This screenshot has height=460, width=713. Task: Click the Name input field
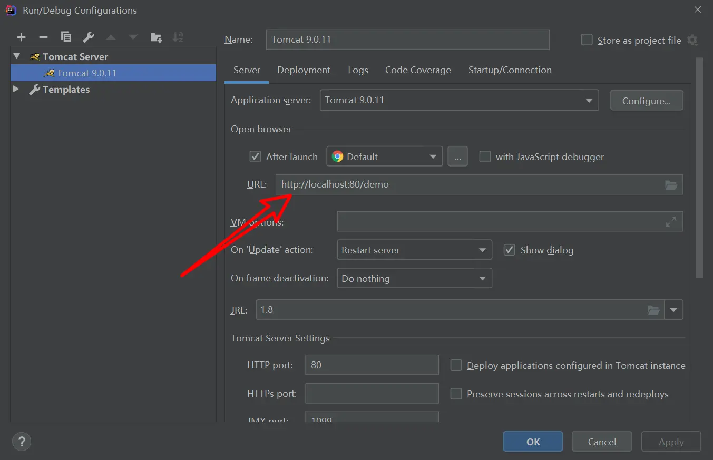point(407,40)
